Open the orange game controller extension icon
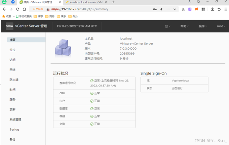The image size is (229, 145). 197,9
